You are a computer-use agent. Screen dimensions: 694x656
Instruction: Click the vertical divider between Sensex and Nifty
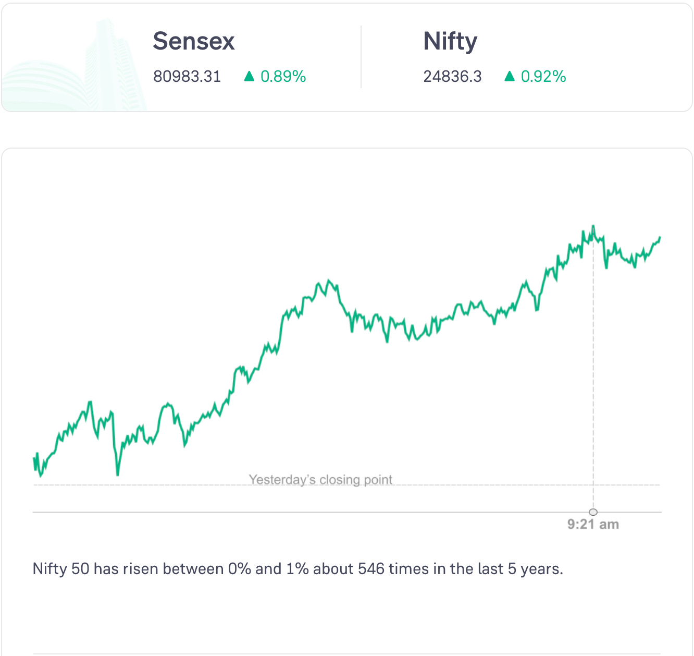[361, 57]
